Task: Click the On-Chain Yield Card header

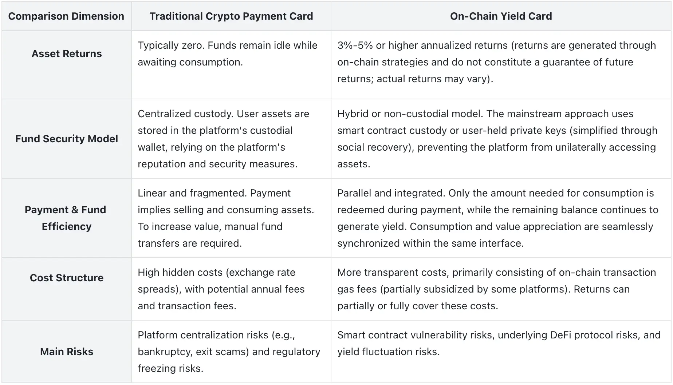Action: coord(501,16)
